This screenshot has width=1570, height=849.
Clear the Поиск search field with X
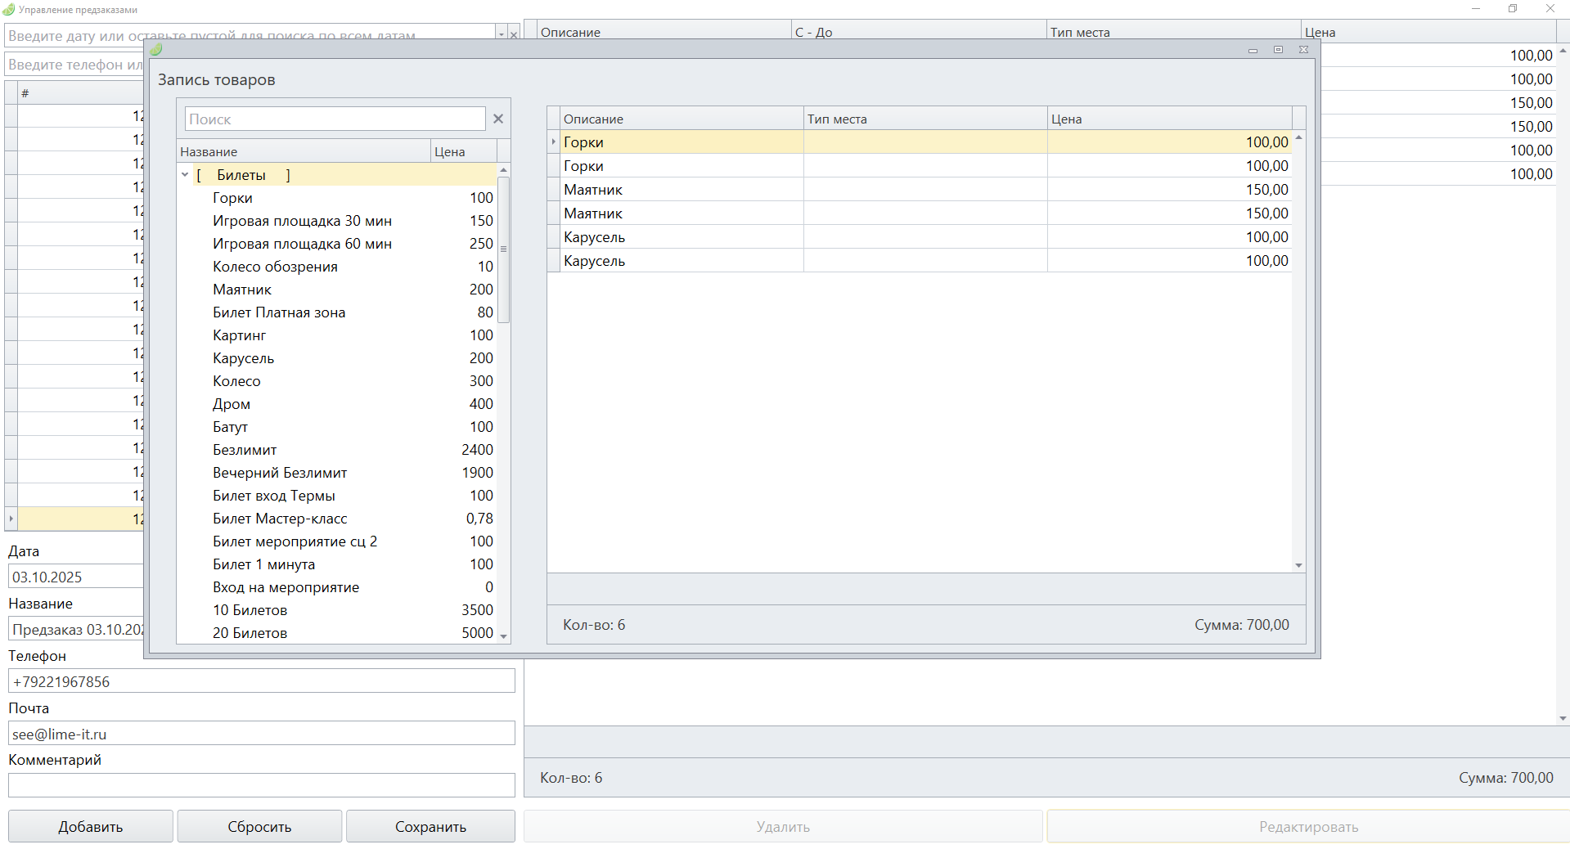pyautogui.click(x=497, y=119)
